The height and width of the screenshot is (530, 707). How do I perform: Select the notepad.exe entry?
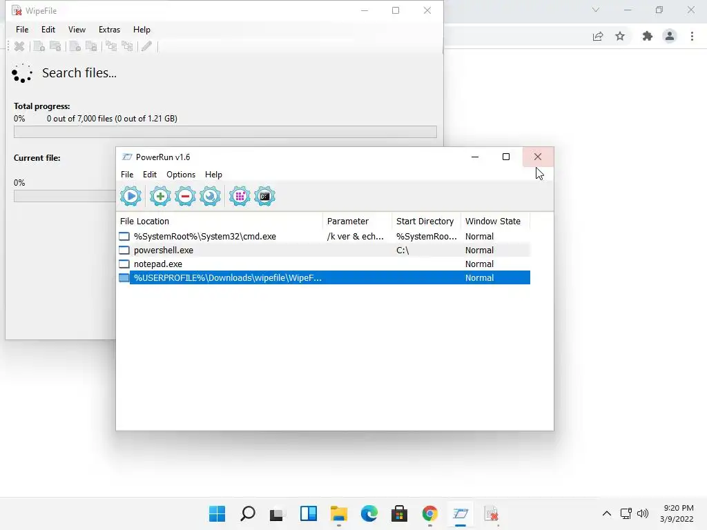pos(323,264)
